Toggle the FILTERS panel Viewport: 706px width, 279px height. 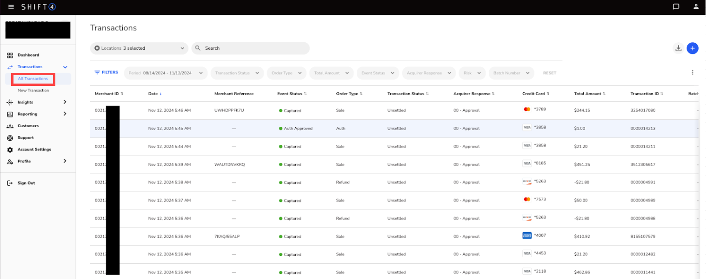(106, 72)
